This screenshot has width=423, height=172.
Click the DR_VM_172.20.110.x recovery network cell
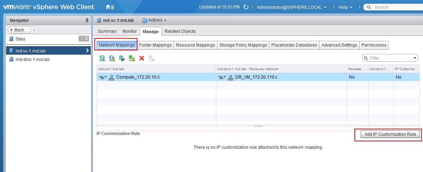pyautogui.click(x=281, y=77)
